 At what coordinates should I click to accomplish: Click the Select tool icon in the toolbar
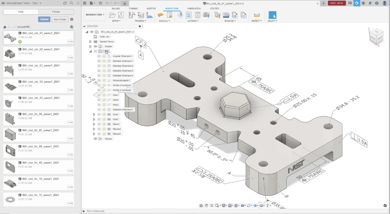pyautogui.click(x=272, y=15)
